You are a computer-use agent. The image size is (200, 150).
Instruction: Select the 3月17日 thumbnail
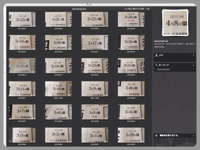[x=95, y=42]
